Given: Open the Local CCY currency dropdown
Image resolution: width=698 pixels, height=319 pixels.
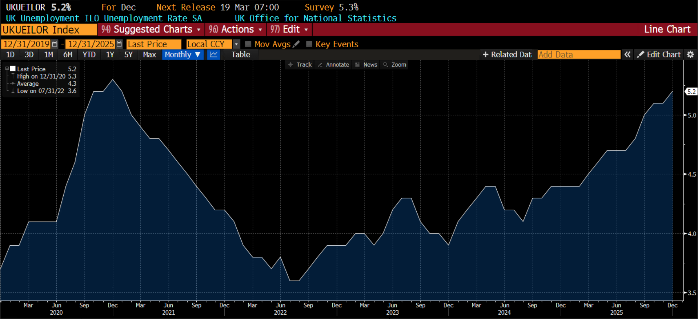Looking at the screenshot, I should coord(236,44).
